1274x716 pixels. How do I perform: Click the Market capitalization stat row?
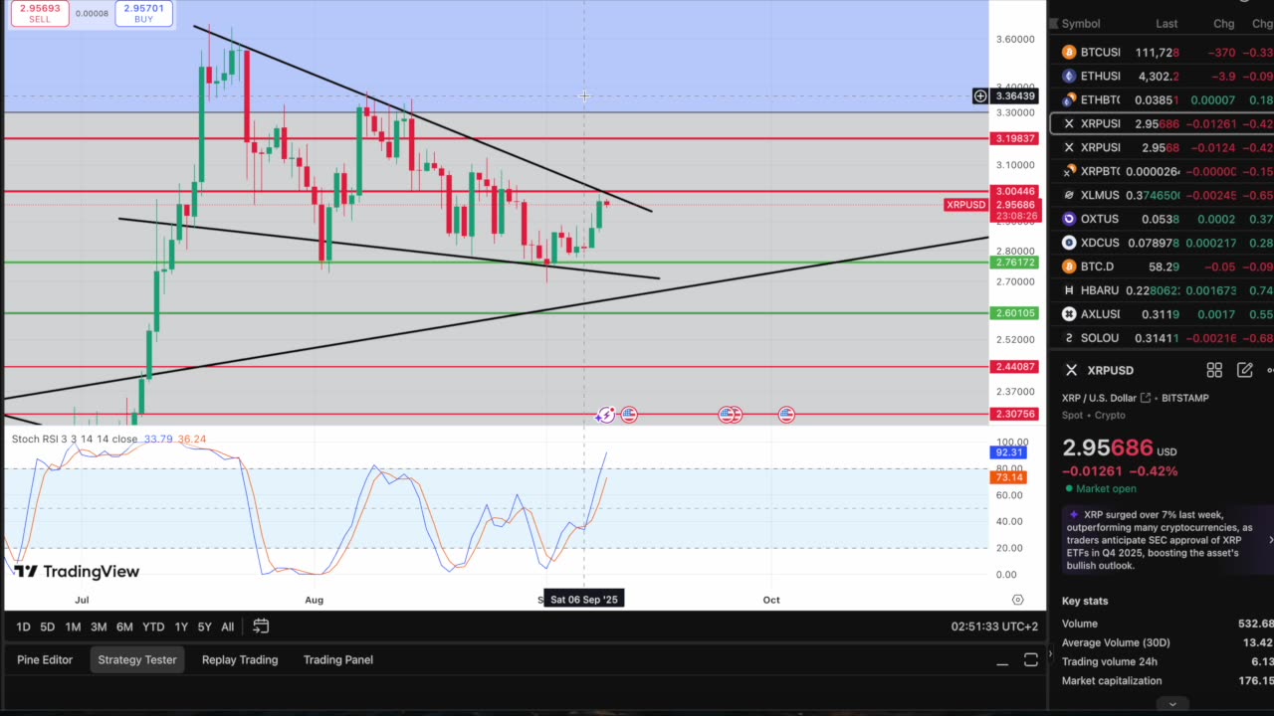coord(1168,681)
